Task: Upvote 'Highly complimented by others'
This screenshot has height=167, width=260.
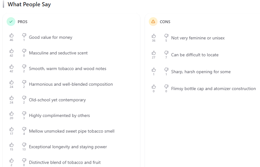Action: click(x=12, y=114)
